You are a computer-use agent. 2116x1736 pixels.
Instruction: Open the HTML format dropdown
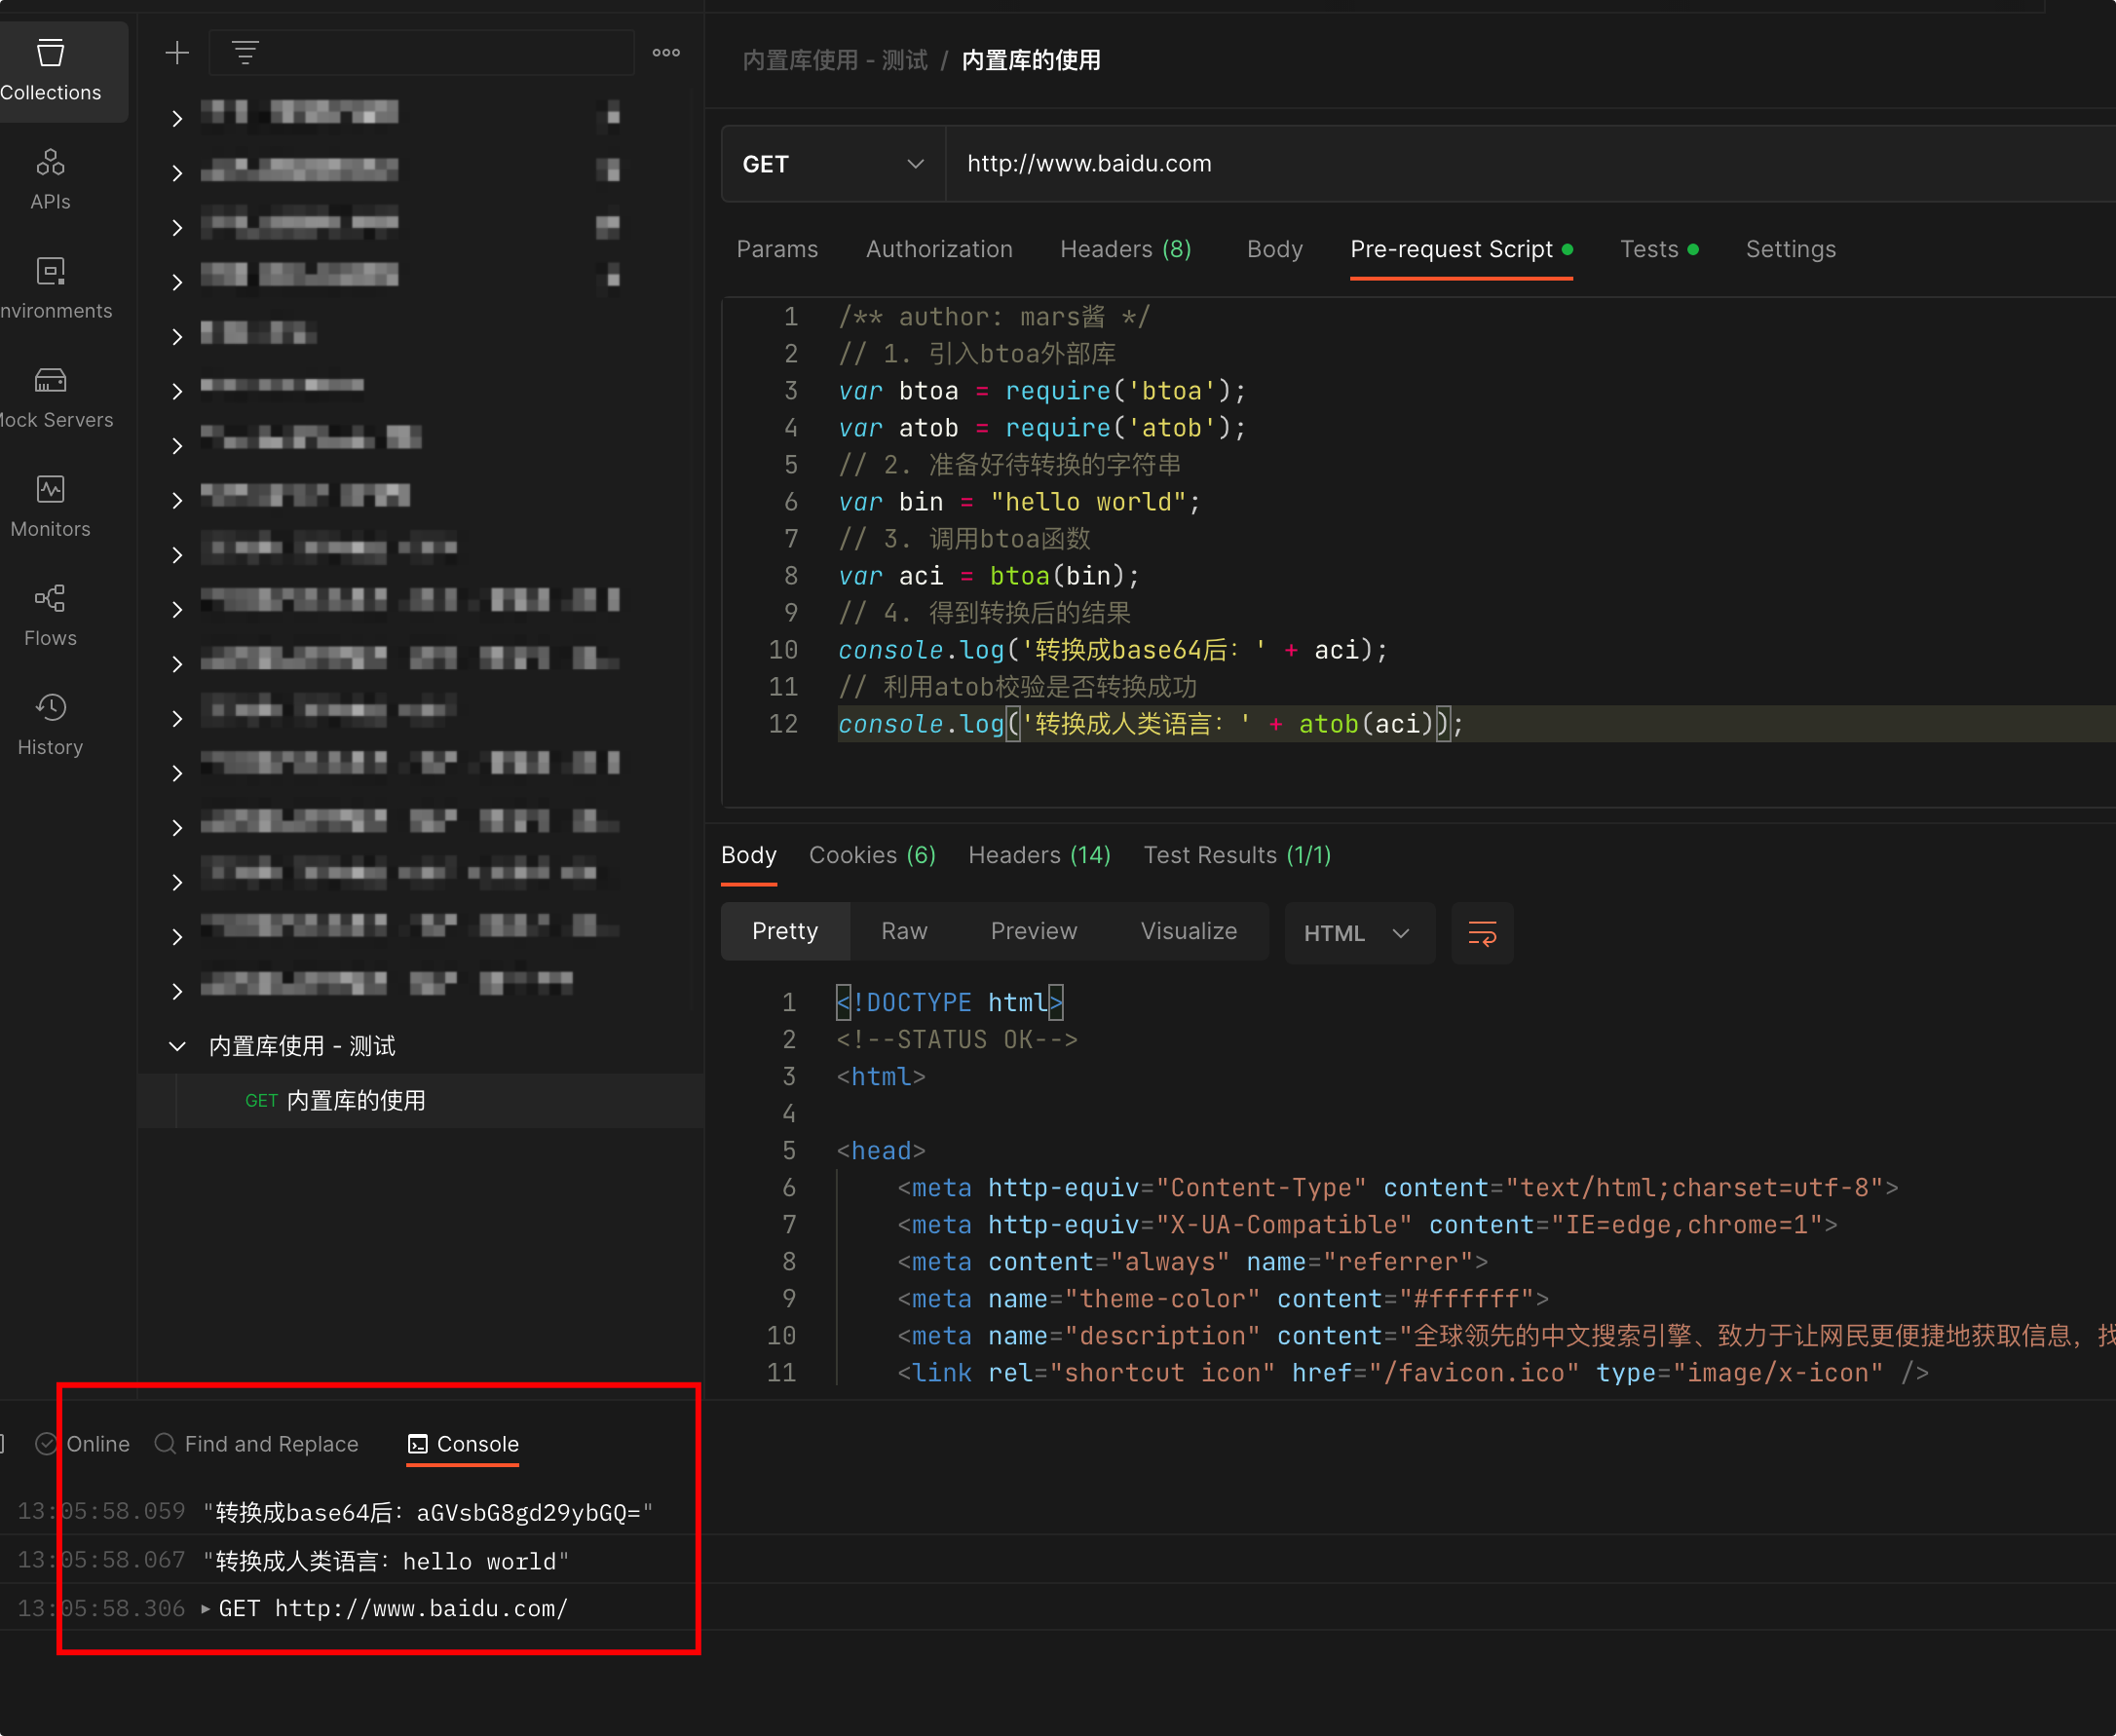1357,933
